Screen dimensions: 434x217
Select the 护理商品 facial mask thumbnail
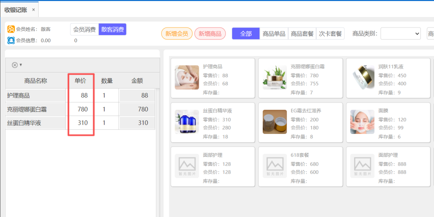[x=186, y=77]
